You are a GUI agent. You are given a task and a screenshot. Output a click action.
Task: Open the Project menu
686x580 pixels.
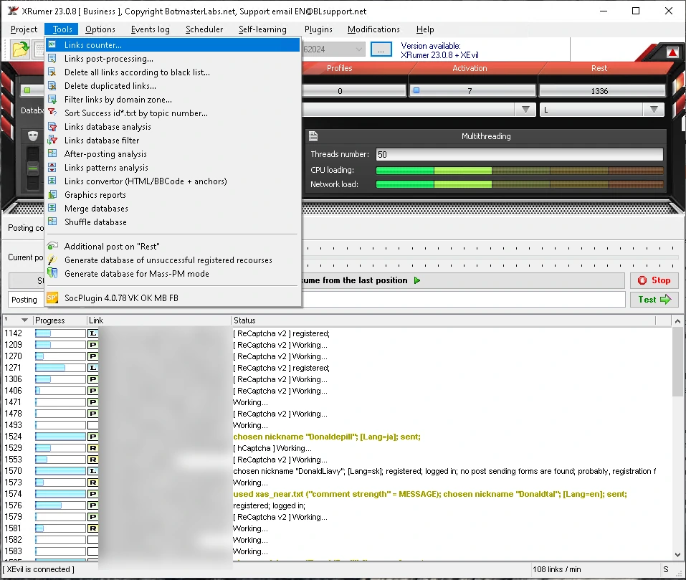(24, 29)
